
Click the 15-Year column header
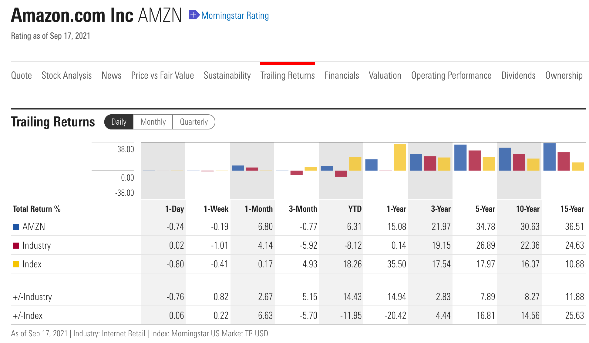coord(572,209)
